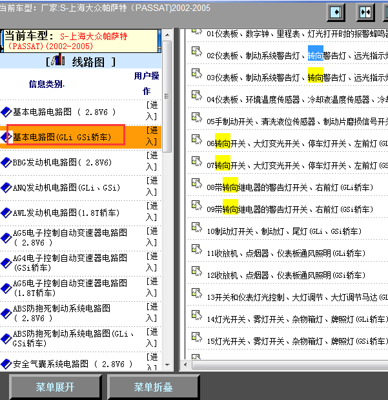Click left panel vertical scrollbar thumb

click(167, 96)
